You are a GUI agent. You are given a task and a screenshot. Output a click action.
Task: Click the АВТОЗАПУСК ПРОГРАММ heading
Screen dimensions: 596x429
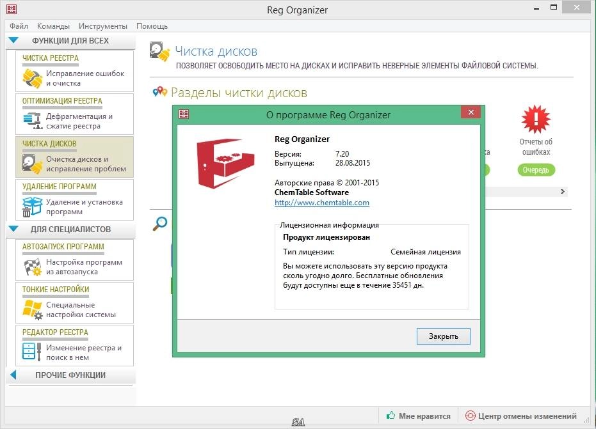[63, 247]
